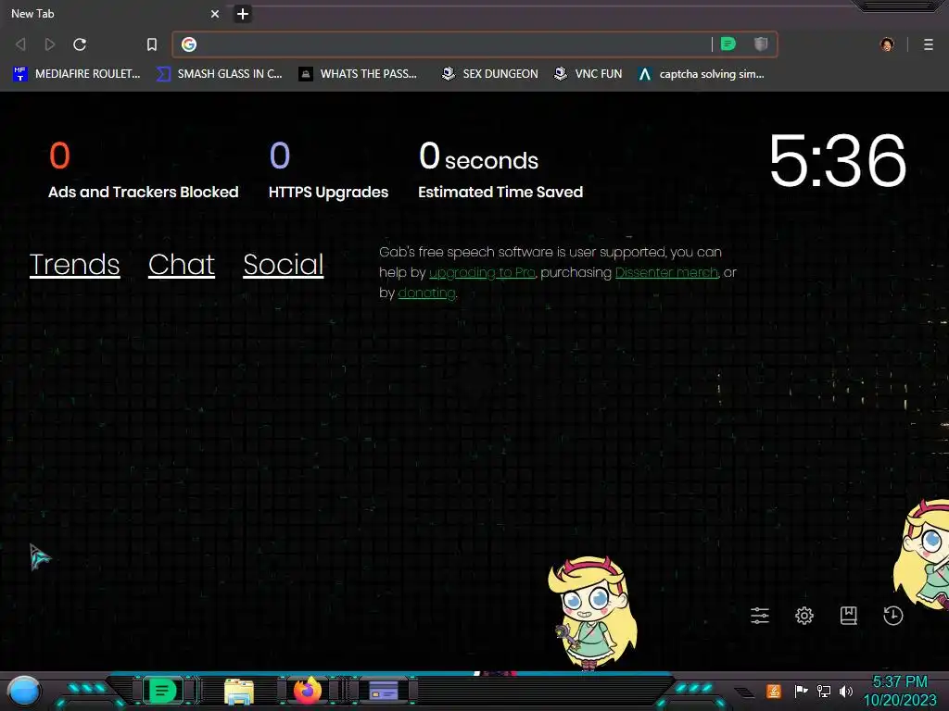This screenshot has height=711, width=949.
Task: Click the Dissenter merch link
Action: click(666, 273)
